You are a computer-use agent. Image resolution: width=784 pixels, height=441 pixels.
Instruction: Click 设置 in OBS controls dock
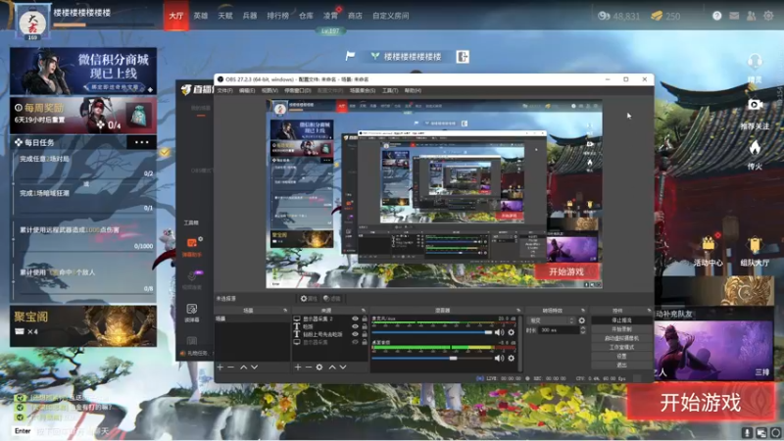click(x=621, y=356)
